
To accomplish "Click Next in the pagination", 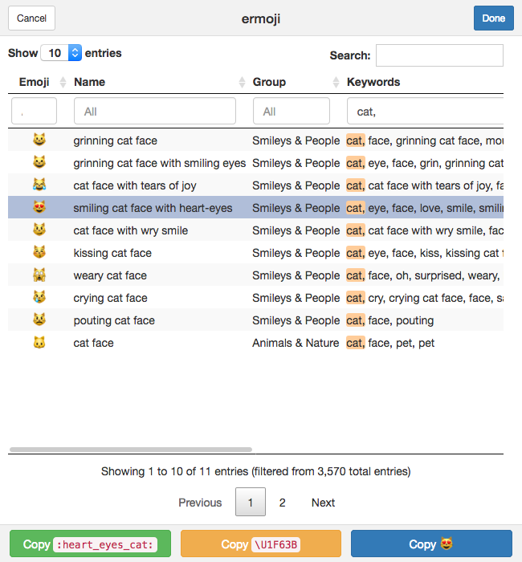I will tap(323, 503).
